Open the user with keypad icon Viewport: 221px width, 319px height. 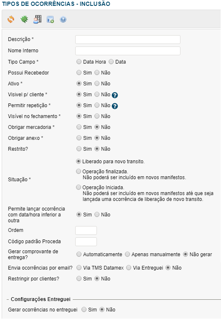37,19
